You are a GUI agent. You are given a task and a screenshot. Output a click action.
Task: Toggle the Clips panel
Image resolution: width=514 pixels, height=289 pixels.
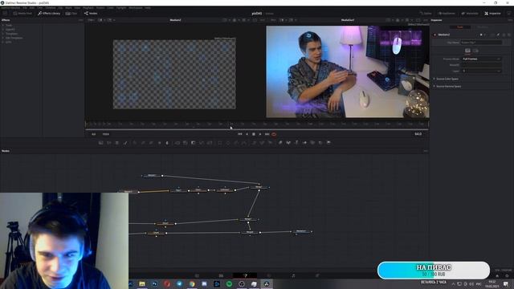pyautogui.click(x=71, y=14)
